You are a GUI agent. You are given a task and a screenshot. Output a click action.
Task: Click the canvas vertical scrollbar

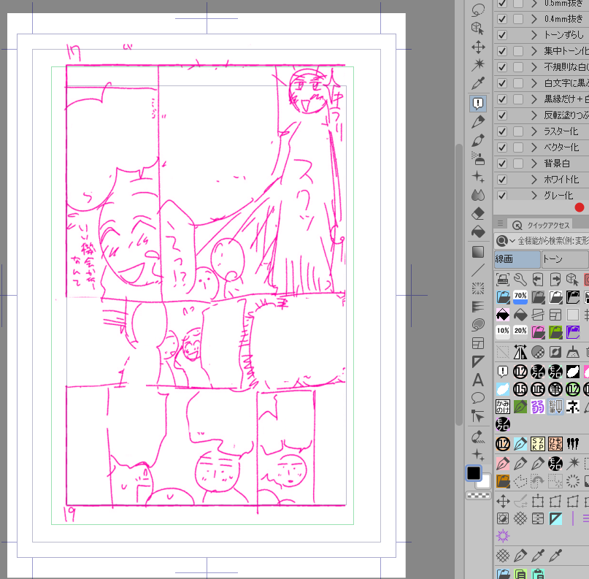coord(458,285)
